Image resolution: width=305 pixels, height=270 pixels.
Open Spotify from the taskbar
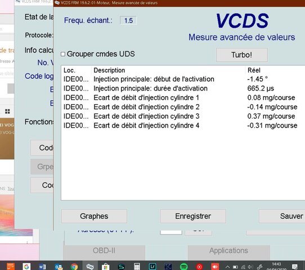point(184,267)
